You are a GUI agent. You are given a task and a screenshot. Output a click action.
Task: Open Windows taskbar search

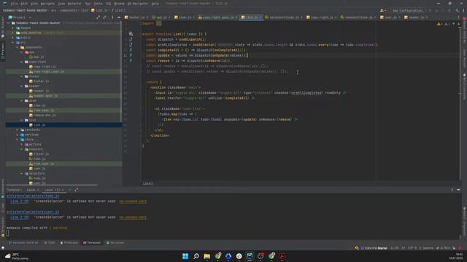(196, 256)
